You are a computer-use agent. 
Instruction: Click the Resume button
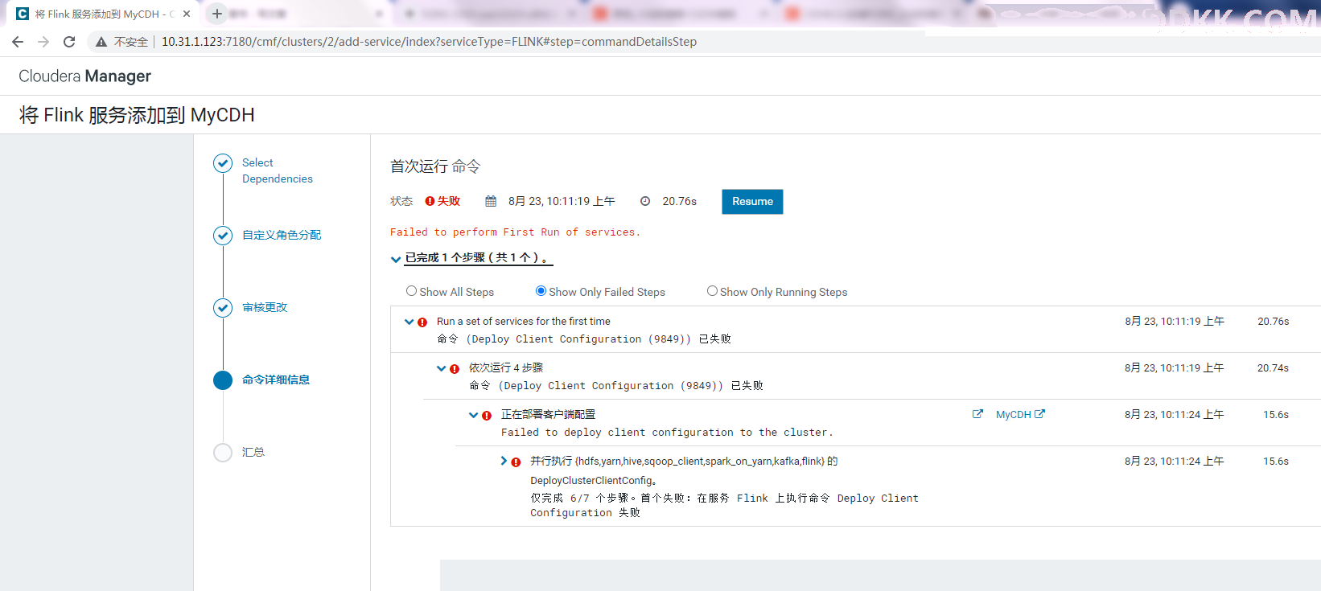tap(752, 202)
